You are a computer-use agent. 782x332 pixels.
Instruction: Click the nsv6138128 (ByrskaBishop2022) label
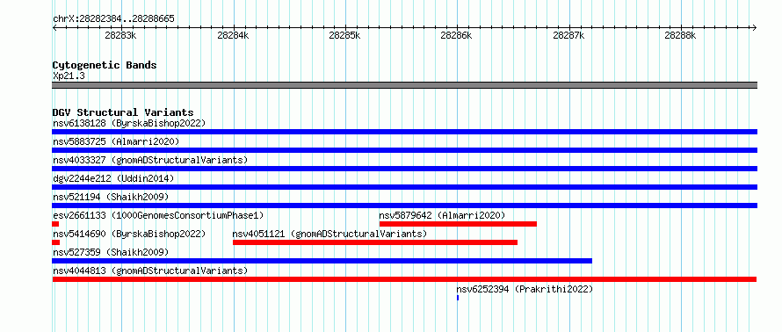pos(129,123)
